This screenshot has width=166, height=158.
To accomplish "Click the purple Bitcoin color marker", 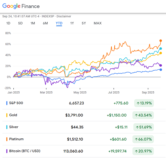I will (7, 151).
